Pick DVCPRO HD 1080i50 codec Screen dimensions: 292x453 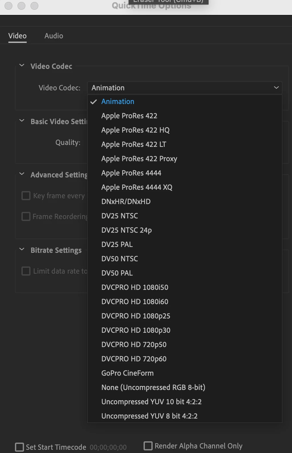pos(184,287)
